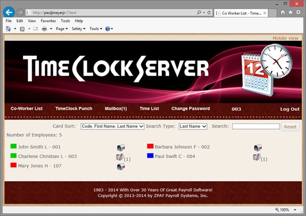
Task: Click into the Search text field
Action: coord(256,127)
